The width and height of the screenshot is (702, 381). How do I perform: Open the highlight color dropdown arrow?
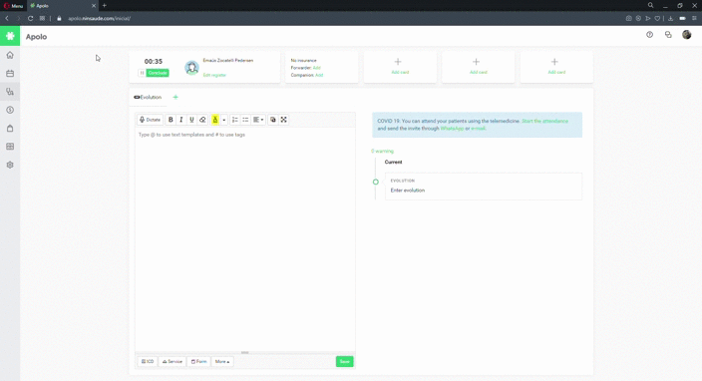tap(223, 120)
